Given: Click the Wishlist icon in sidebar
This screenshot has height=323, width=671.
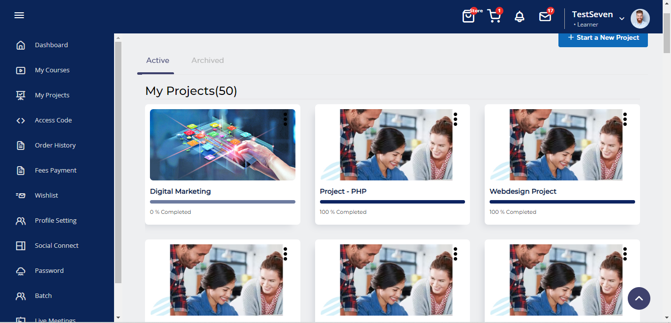Looking at the screenshot, I should [x=21, y=196].
